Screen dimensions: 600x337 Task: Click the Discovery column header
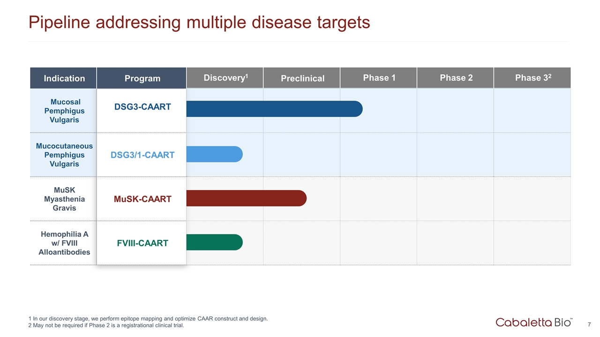click(225, 78)
